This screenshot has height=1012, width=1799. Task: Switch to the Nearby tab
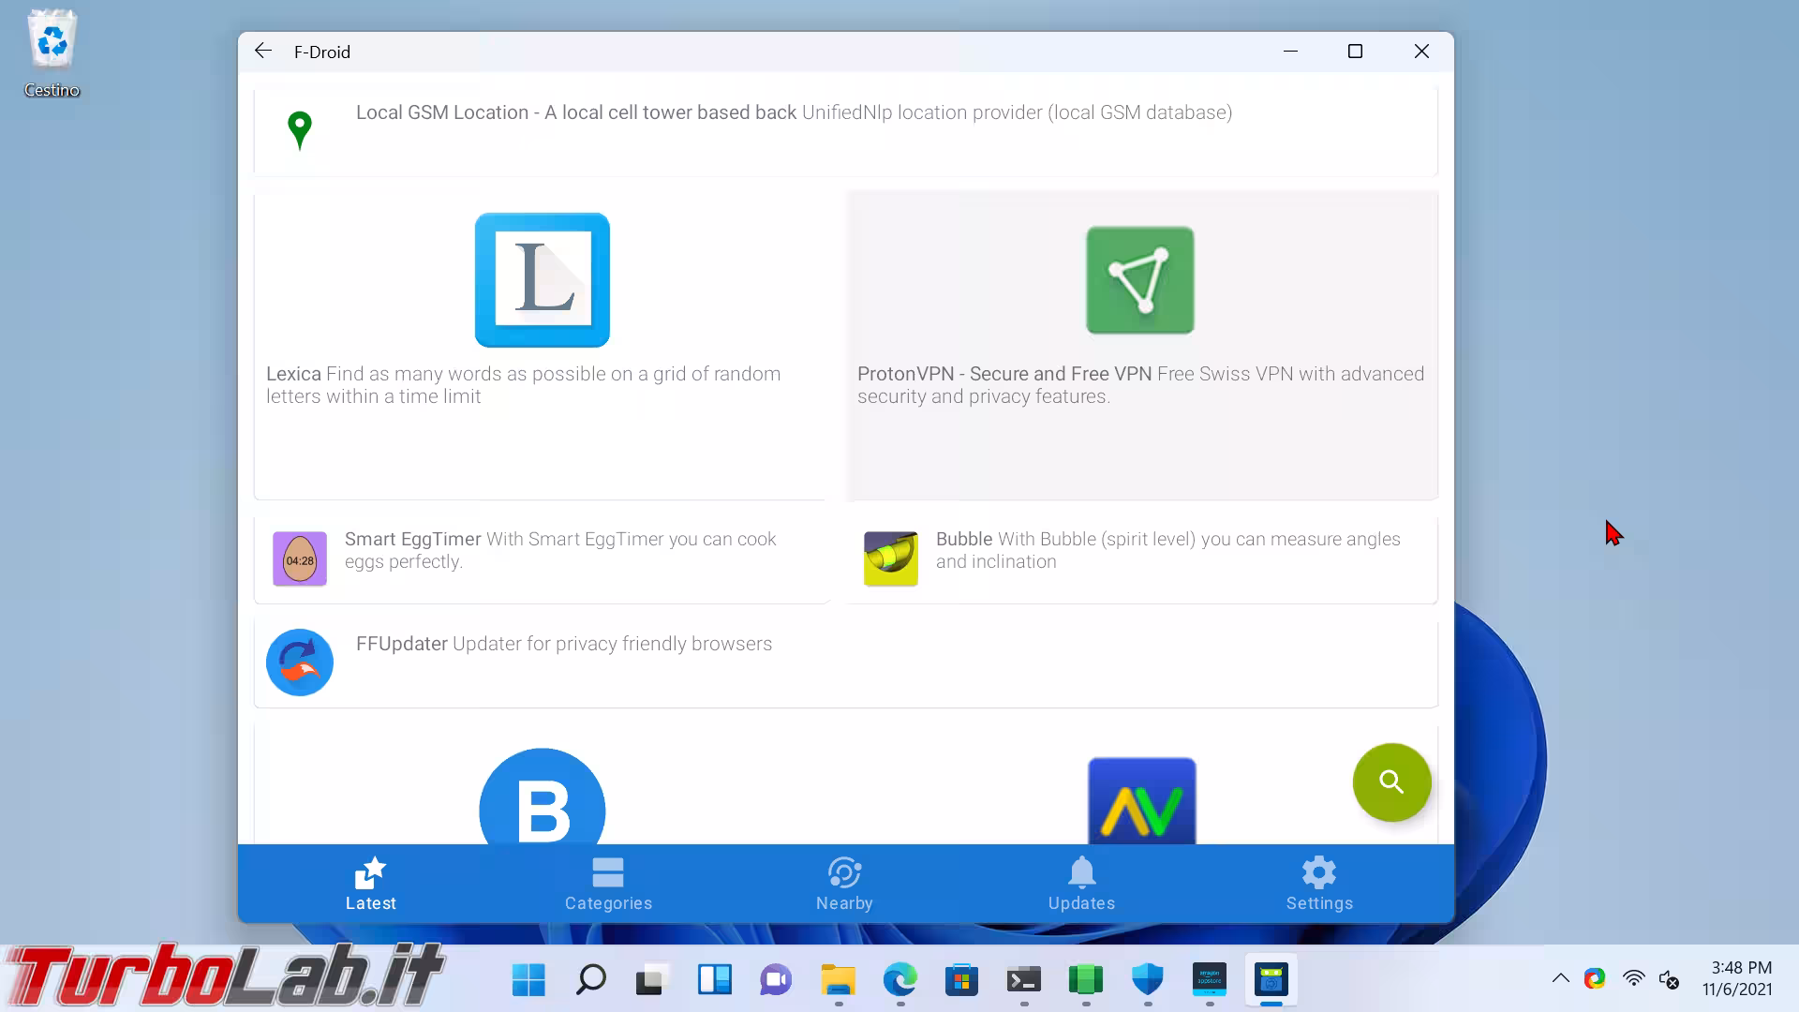(844, 884)
